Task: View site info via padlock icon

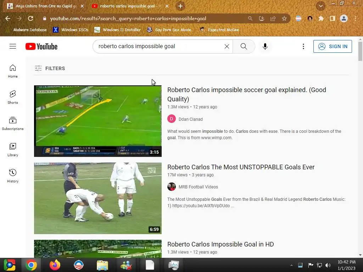Action: [x=45, y=18]
